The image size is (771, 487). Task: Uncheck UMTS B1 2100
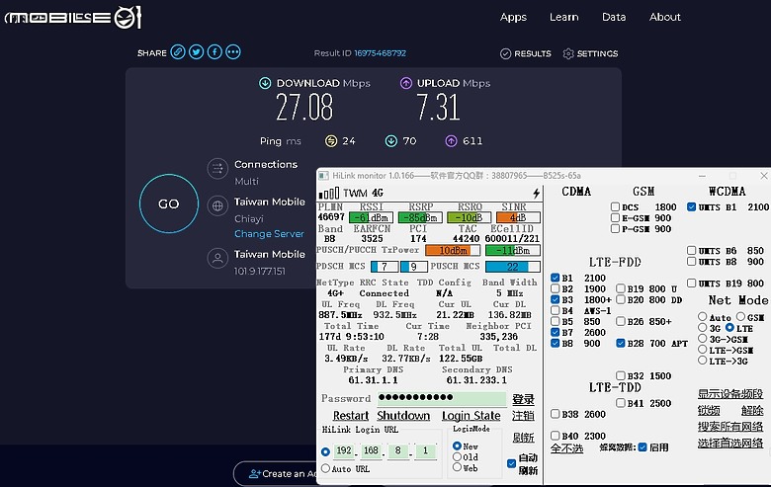691,206
